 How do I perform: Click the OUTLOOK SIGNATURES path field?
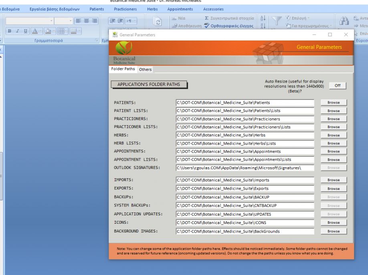pos(245,168)
